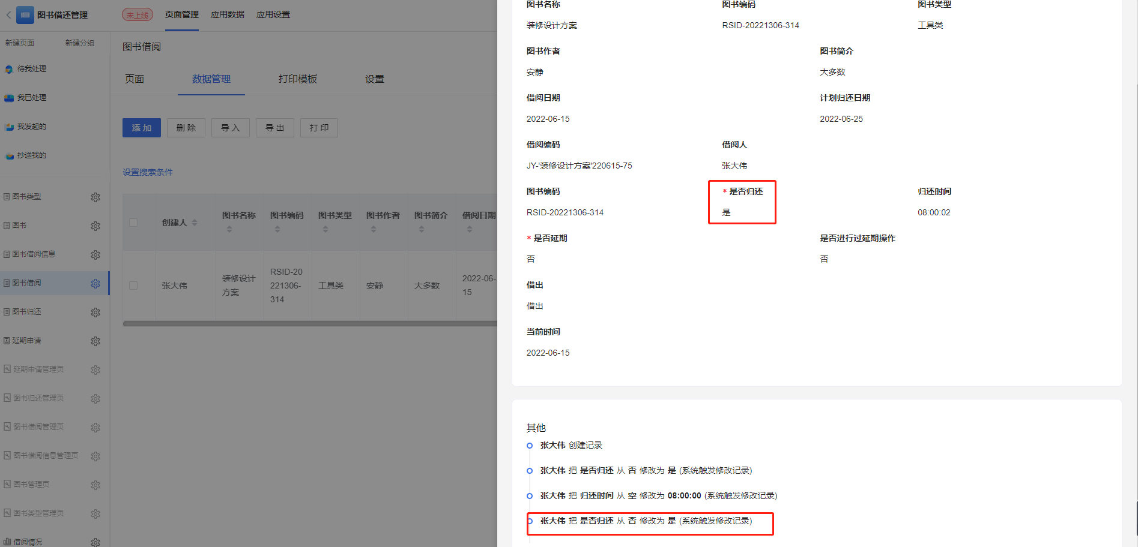1138x547 pixels.
Task: Open settings gear for 图书管理页
Action: pyautogui.click(x=95, y=485)
